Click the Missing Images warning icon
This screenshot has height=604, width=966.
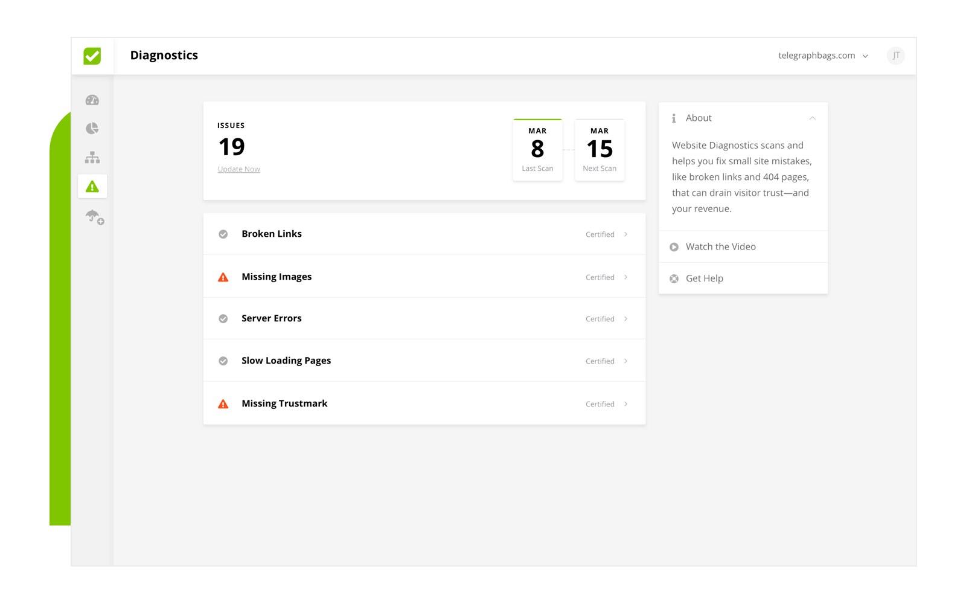(x=223, y=277)
